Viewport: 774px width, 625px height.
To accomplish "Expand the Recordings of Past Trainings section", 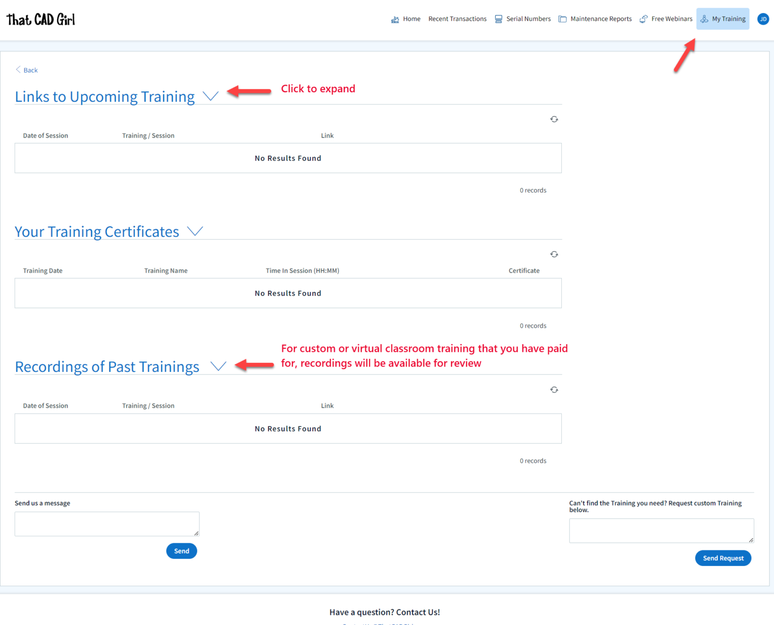I will [218, 366].
